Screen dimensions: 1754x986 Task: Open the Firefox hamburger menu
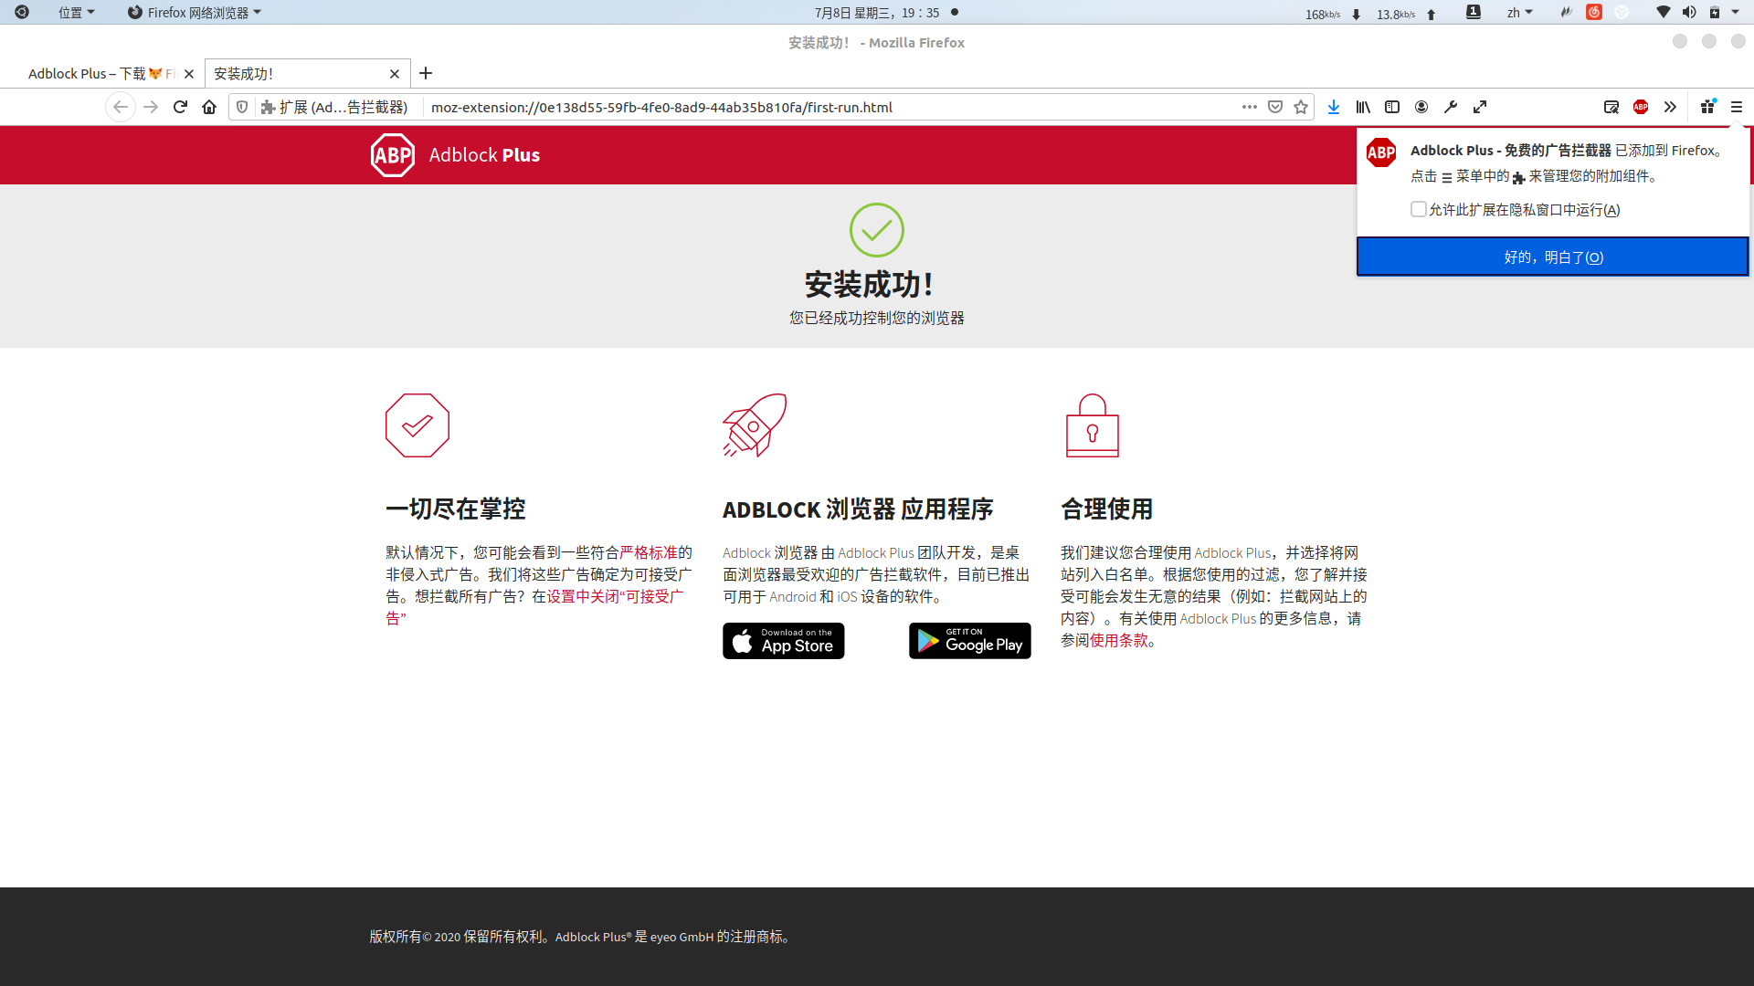point(1737,107)
